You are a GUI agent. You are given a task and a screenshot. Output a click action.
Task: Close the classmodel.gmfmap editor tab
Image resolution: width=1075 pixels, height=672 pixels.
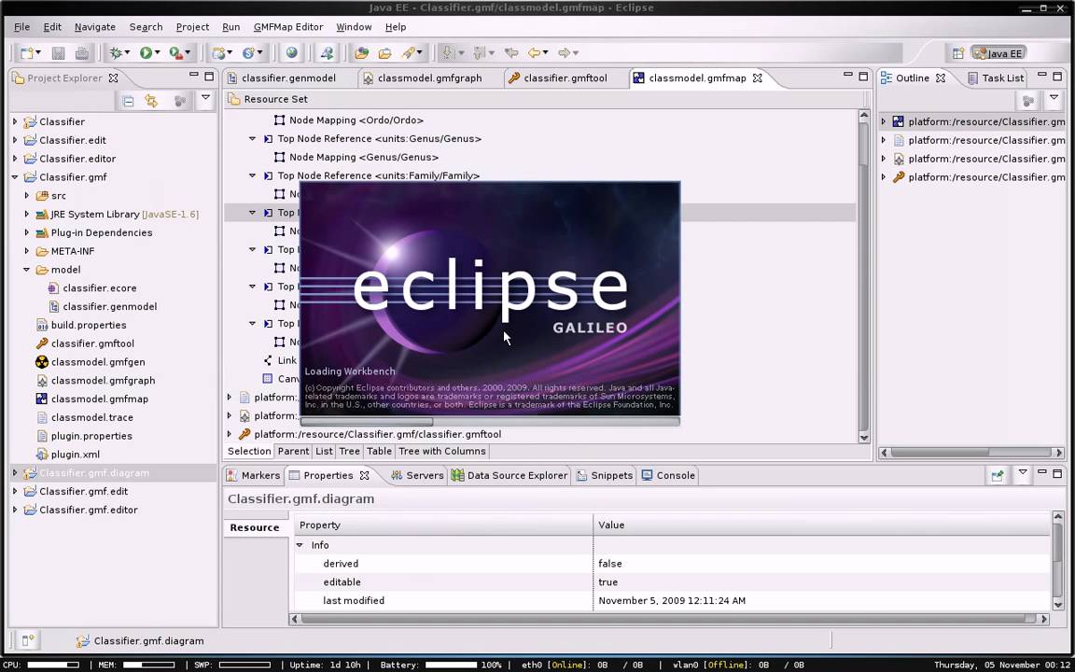[758, 78]
